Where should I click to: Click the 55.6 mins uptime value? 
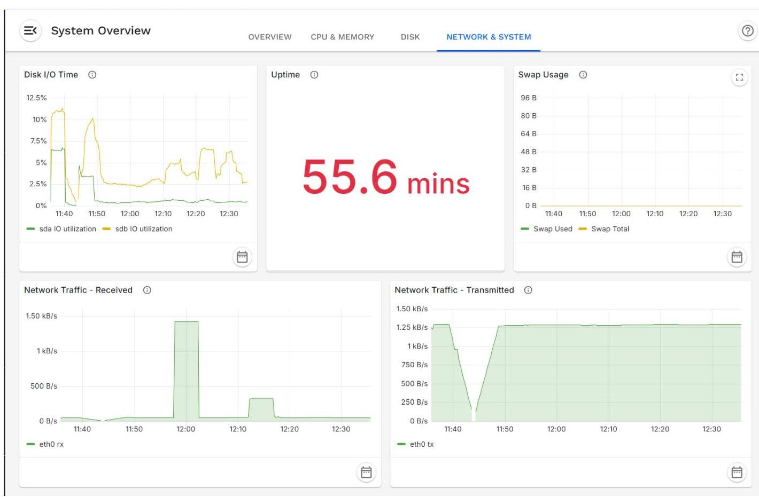pos(386,178)
